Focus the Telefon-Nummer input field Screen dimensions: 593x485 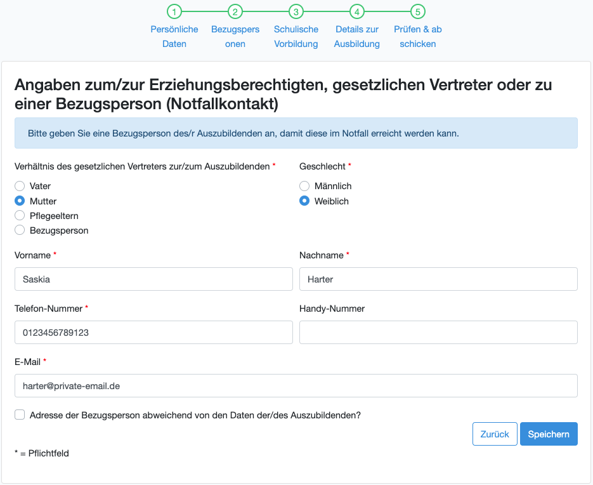(153, 333)
